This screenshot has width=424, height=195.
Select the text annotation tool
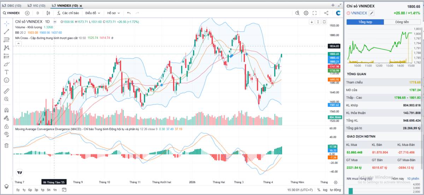[6, 72]
